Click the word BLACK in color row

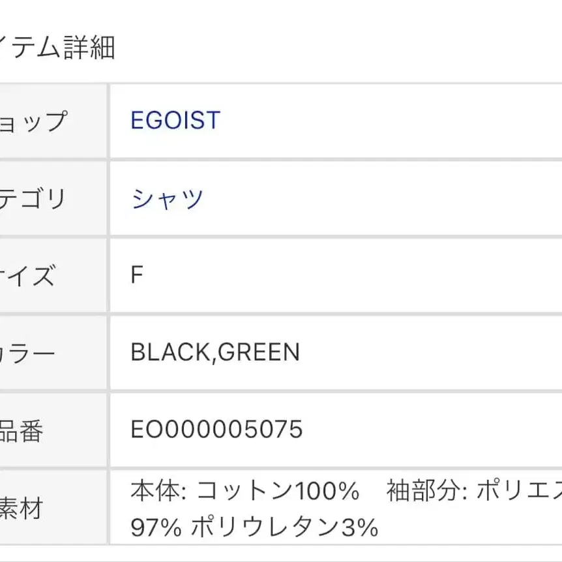(171, 353)
